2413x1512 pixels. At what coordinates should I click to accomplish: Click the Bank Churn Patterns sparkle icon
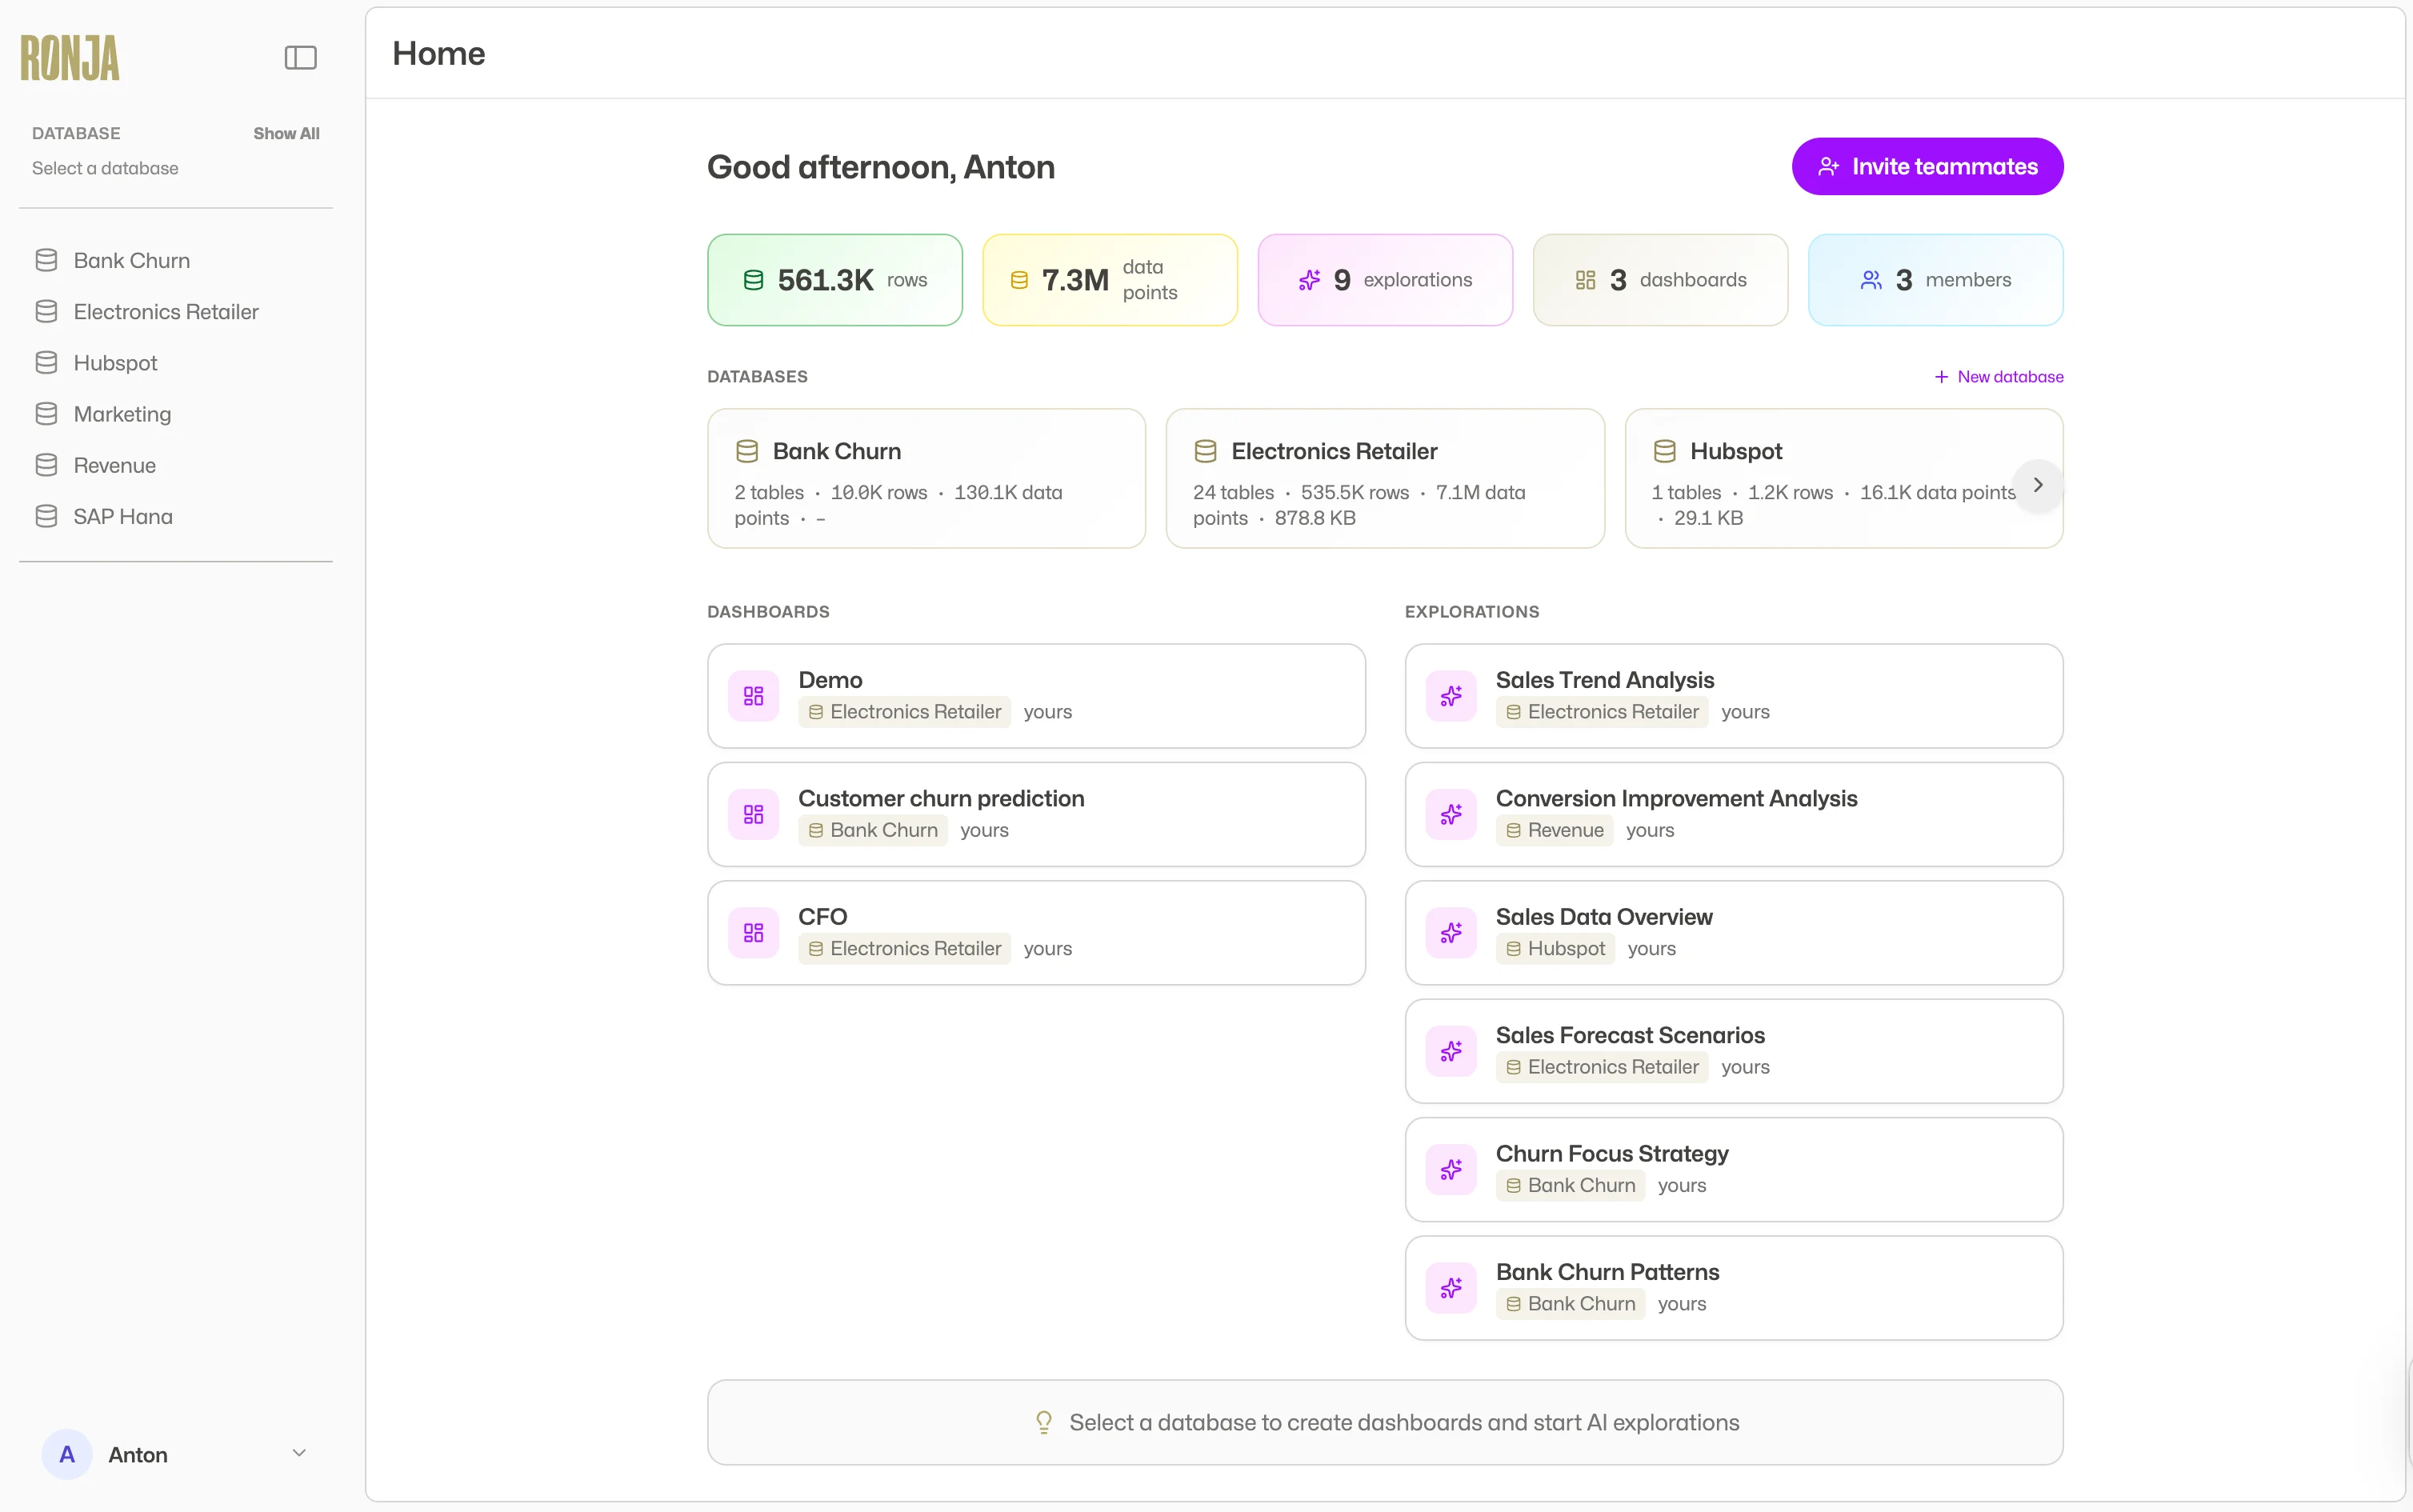[1450, 1288]
